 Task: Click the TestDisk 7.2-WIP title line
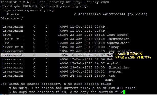55,2
